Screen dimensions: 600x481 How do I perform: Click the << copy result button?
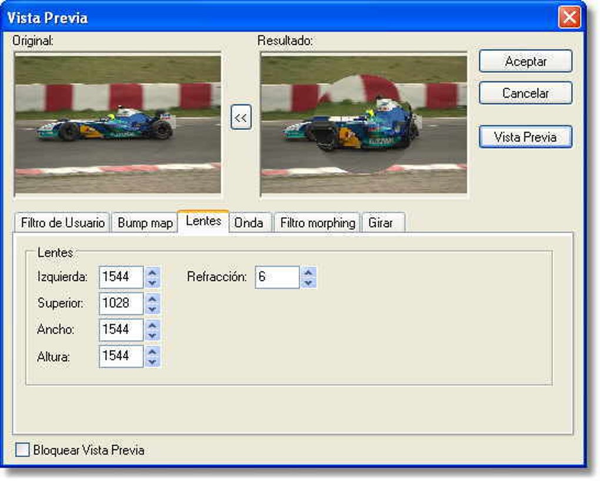pos(241,118)
